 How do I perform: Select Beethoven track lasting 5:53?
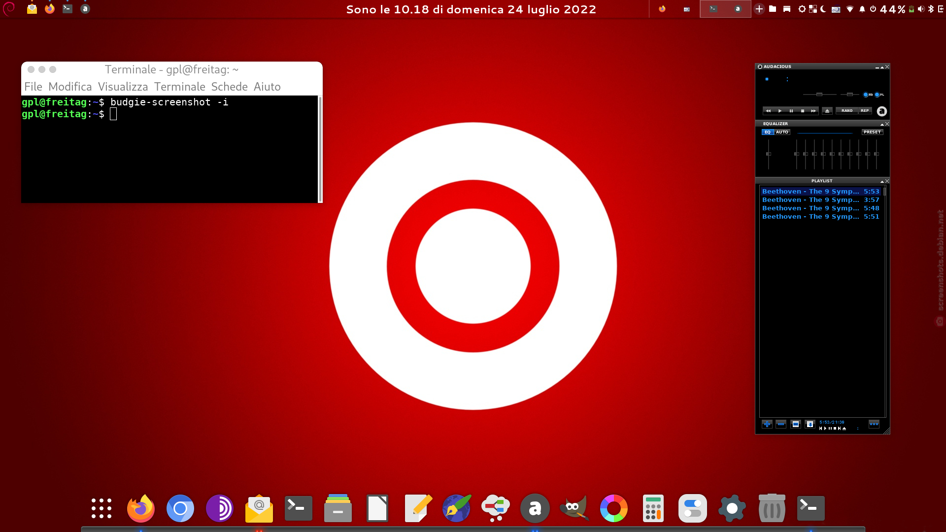821,192
